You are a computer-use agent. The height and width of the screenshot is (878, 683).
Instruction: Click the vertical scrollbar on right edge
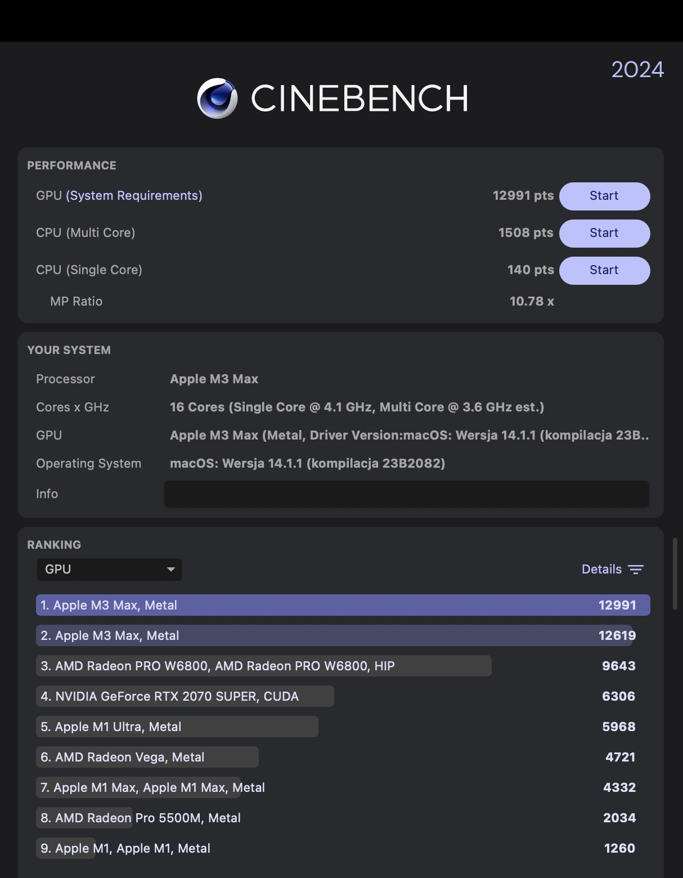(675, 574)
